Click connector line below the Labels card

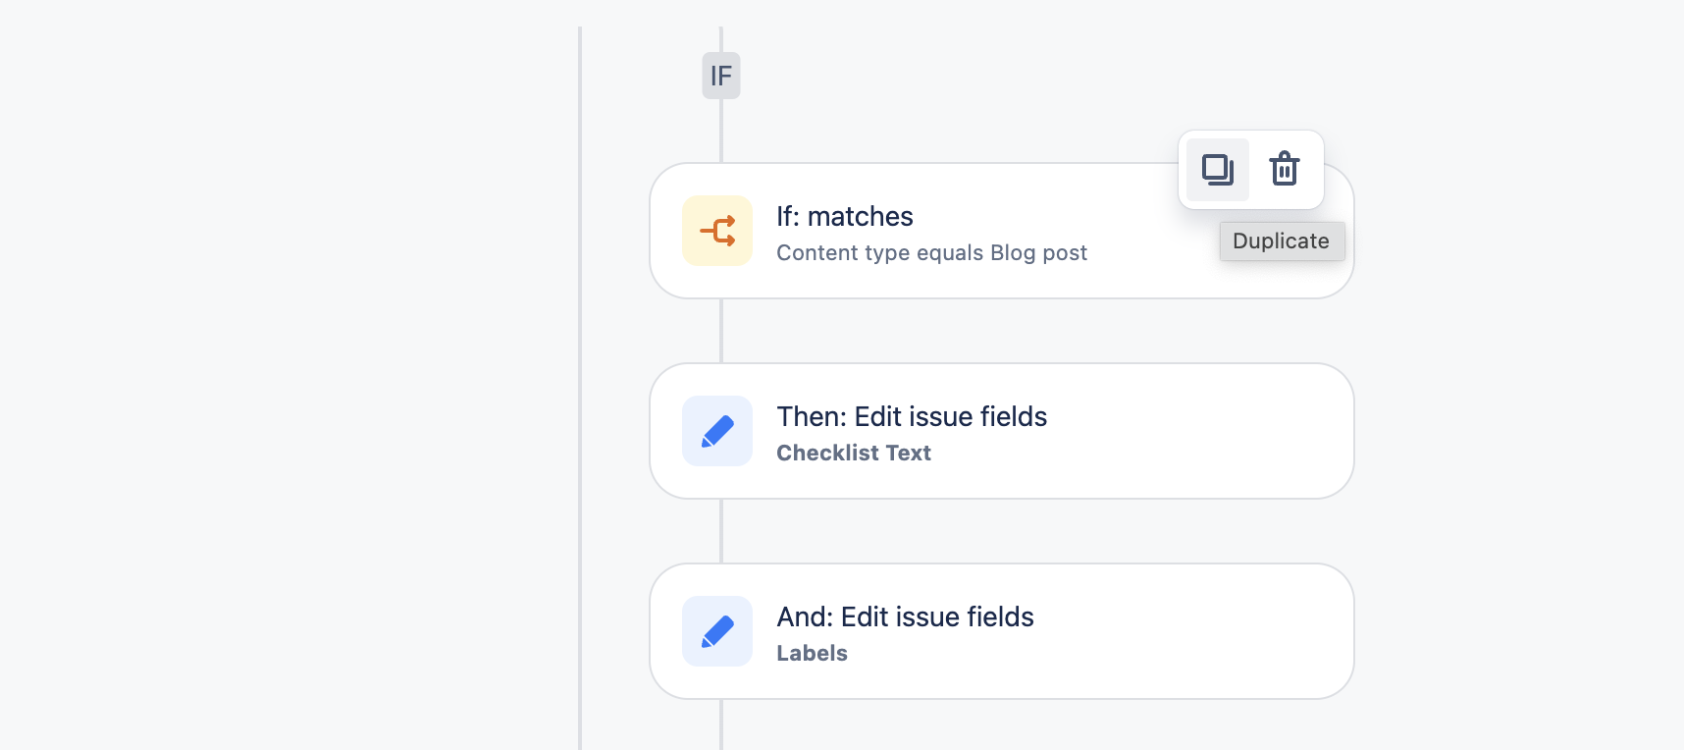[x=721, y=724]
